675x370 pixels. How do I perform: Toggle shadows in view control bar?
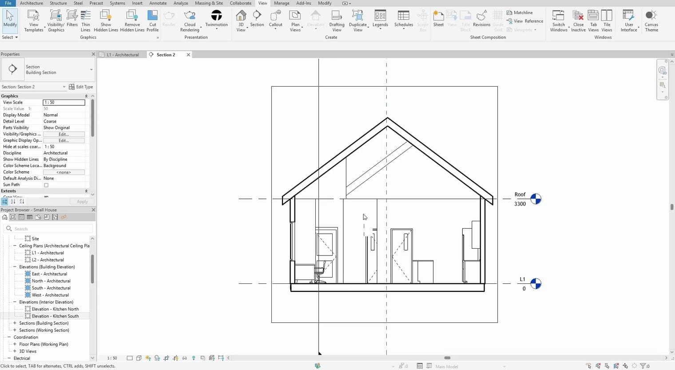[x=157, y=358]
